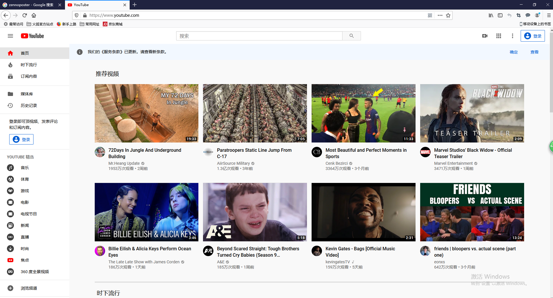Select 电影 under YouTube 精选
The height and width of the screenshot is (298, 553).
[x=35, y=202]
